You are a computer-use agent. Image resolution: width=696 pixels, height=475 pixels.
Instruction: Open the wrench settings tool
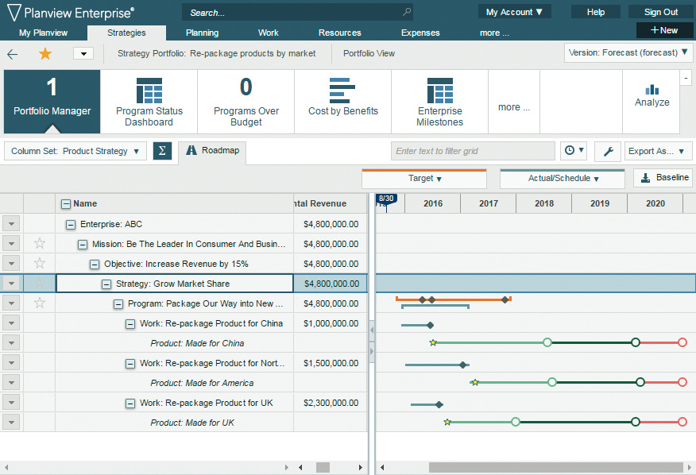point(607,151)
